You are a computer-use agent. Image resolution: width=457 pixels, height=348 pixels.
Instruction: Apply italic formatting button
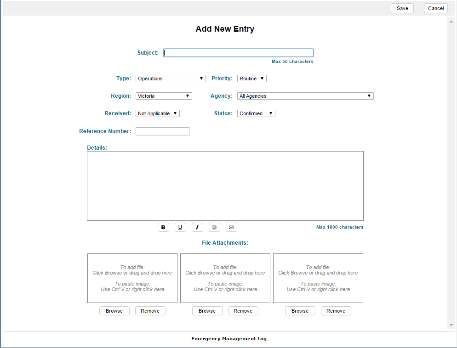pyautogui.click(x=197, y=227)
